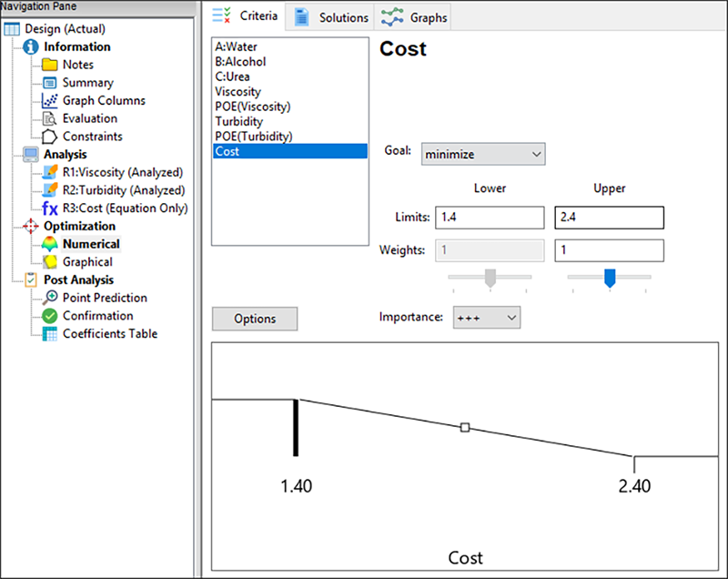The height and width of the screenshot is (579, 728).
Task: Switch to the Graphs tab
Action: [415, 17]
